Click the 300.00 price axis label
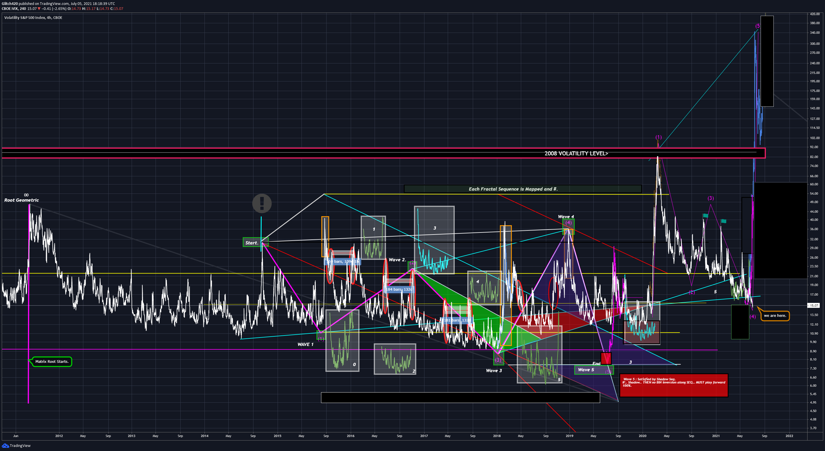The width and height of the screenshot is (825, 451). (815, 44)
